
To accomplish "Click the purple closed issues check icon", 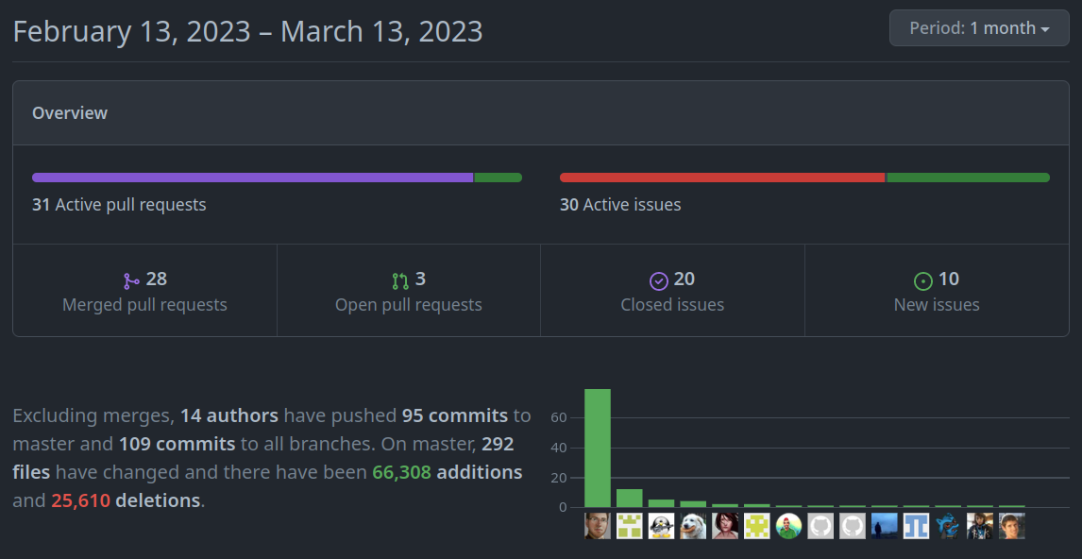I will point(658,279).
